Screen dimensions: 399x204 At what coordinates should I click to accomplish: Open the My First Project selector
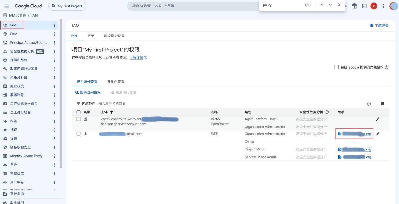(67, 6)
